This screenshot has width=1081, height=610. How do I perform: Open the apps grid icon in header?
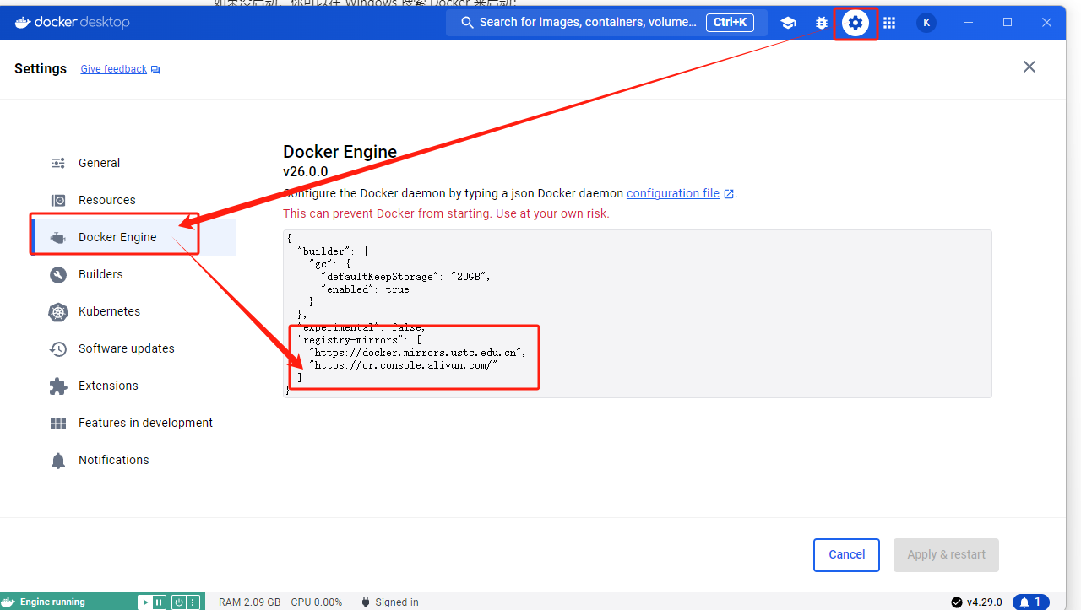click(889, 23)
